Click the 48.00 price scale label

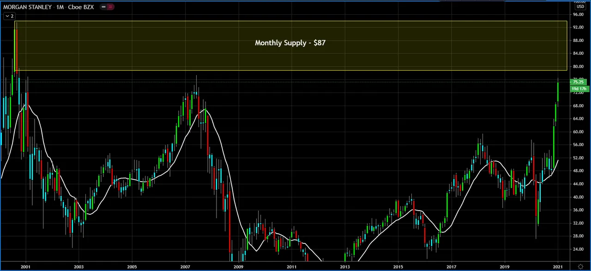[578, 171]
